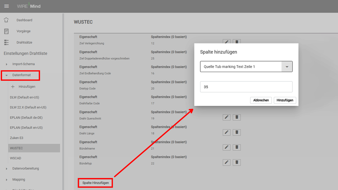Click the Spalte Hinzufügen button
The height and width of the screenshot is (190, 338).
[96, 183]
